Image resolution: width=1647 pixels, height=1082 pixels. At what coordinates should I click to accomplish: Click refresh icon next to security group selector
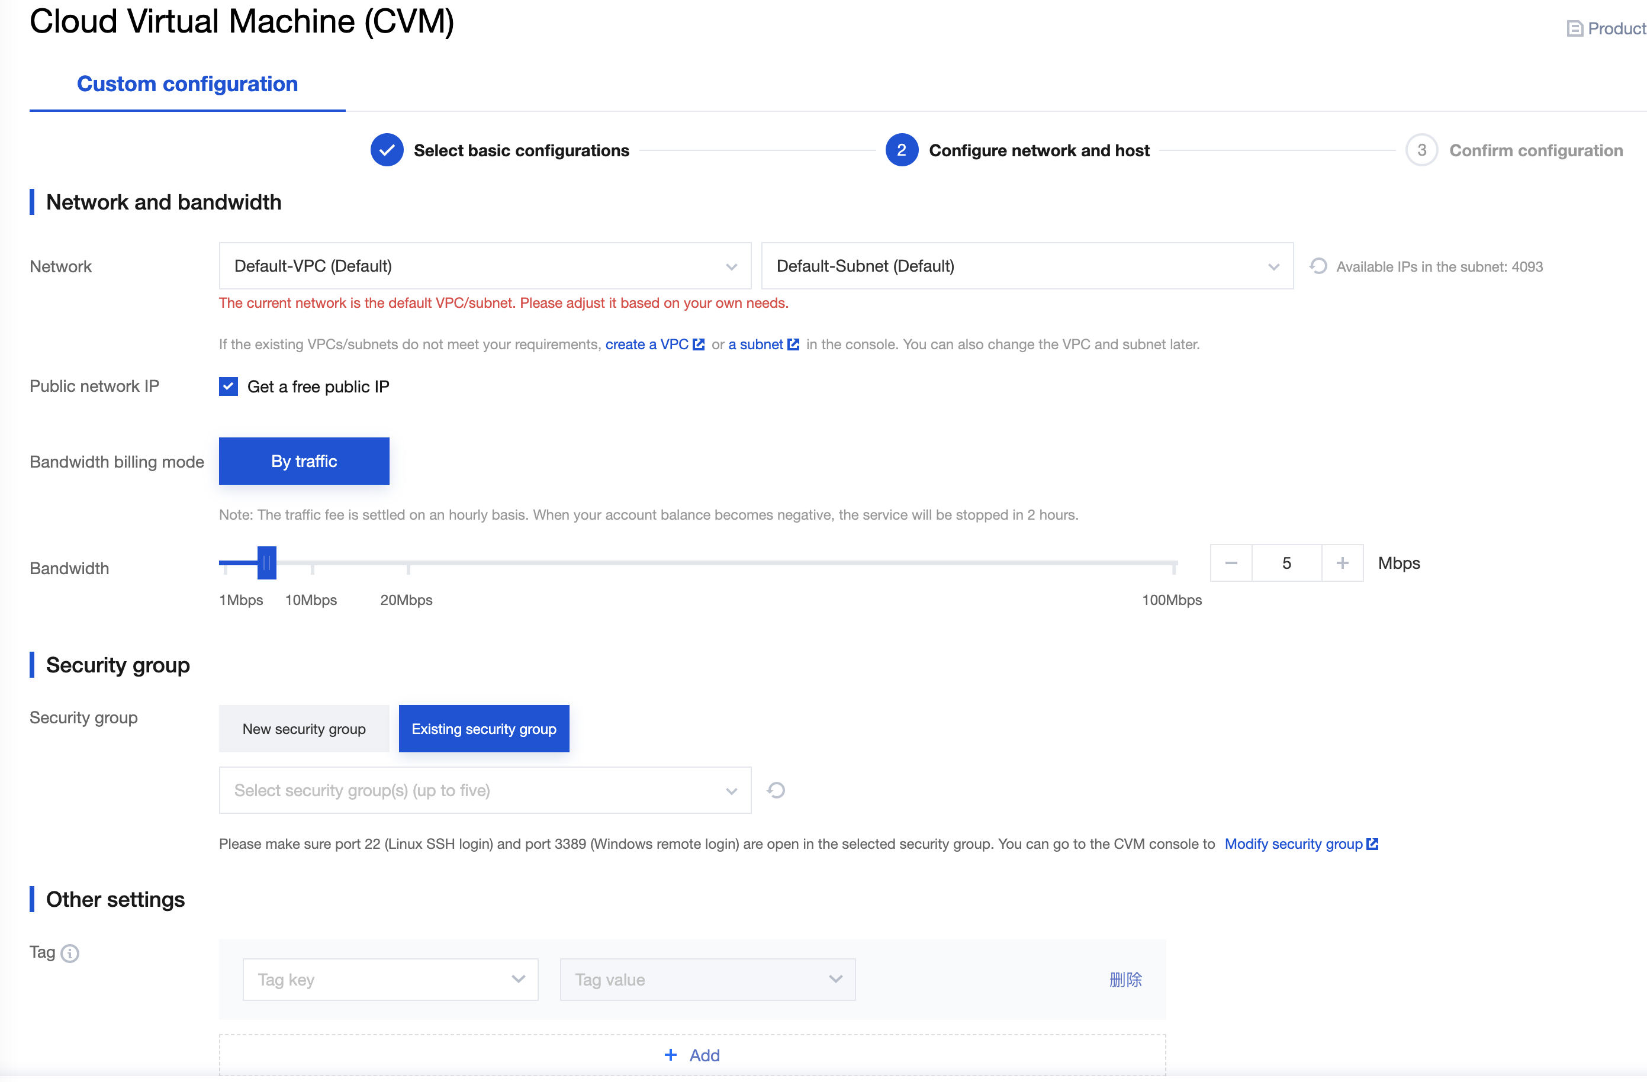pos(776,790)
